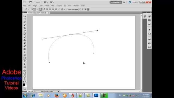This screenshot has height=98, width=174.
Task: Select the Rectangular Marquee tool
Action: pos(25,19)
